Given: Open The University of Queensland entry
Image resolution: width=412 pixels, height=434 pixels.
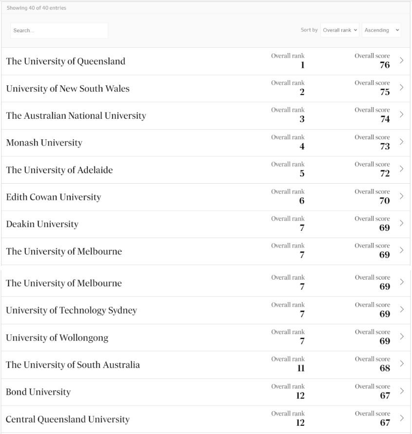Looking at the screenshot, I should [66, 61].
